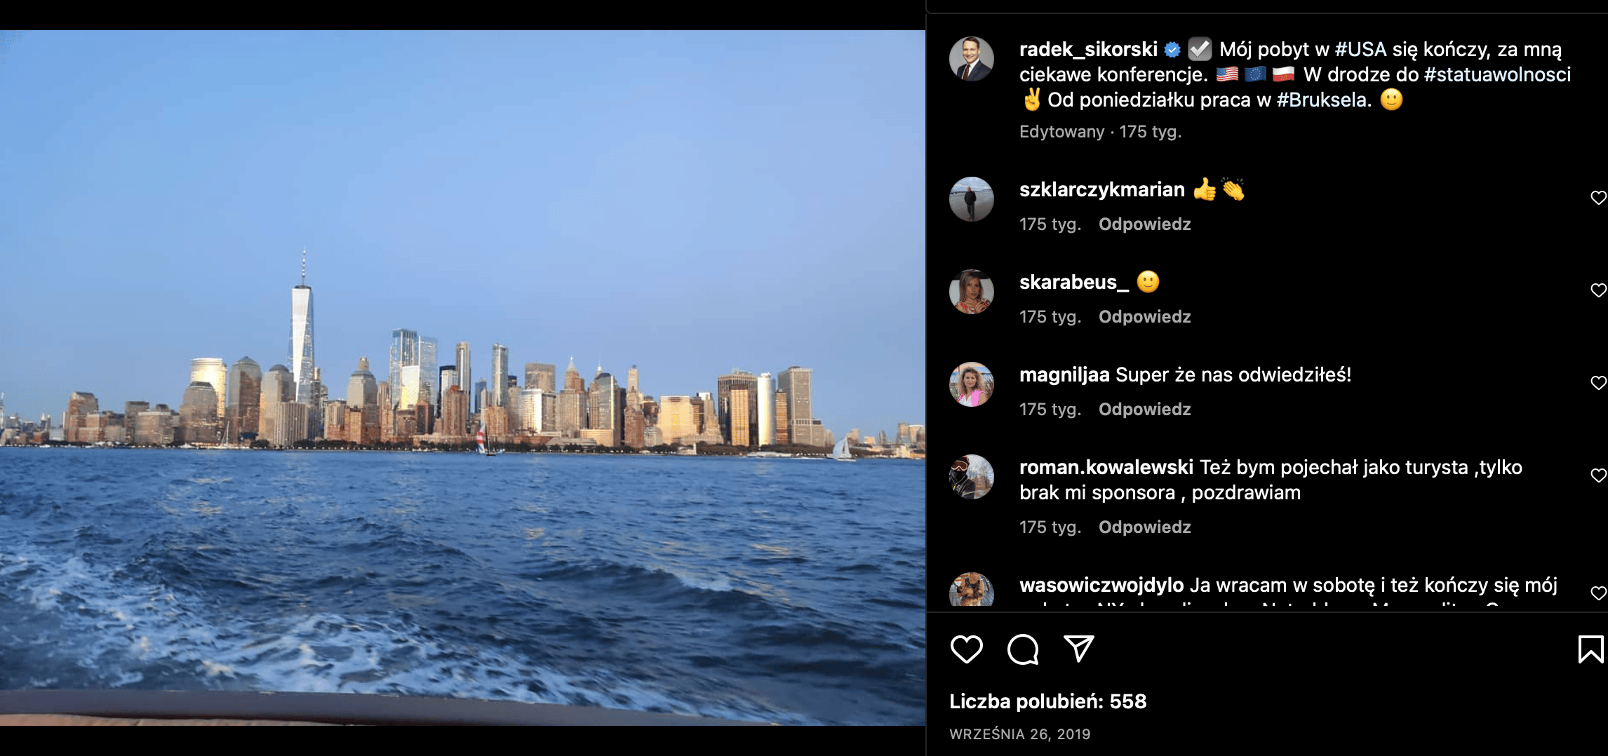The height and width of the screenshot is (756, 1608).
Task: Like magniljaa's comment heart
Action: click(x=1598, y=383)
